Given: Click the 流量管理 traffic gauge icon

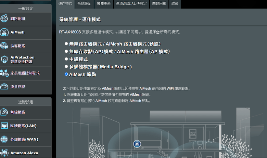Looking at the screenshot, I should [4, 87].
